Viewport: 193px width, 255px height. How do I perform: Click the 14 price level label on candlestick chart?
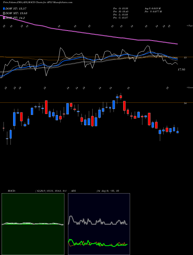pyautogui.click(x=185, y=103)
